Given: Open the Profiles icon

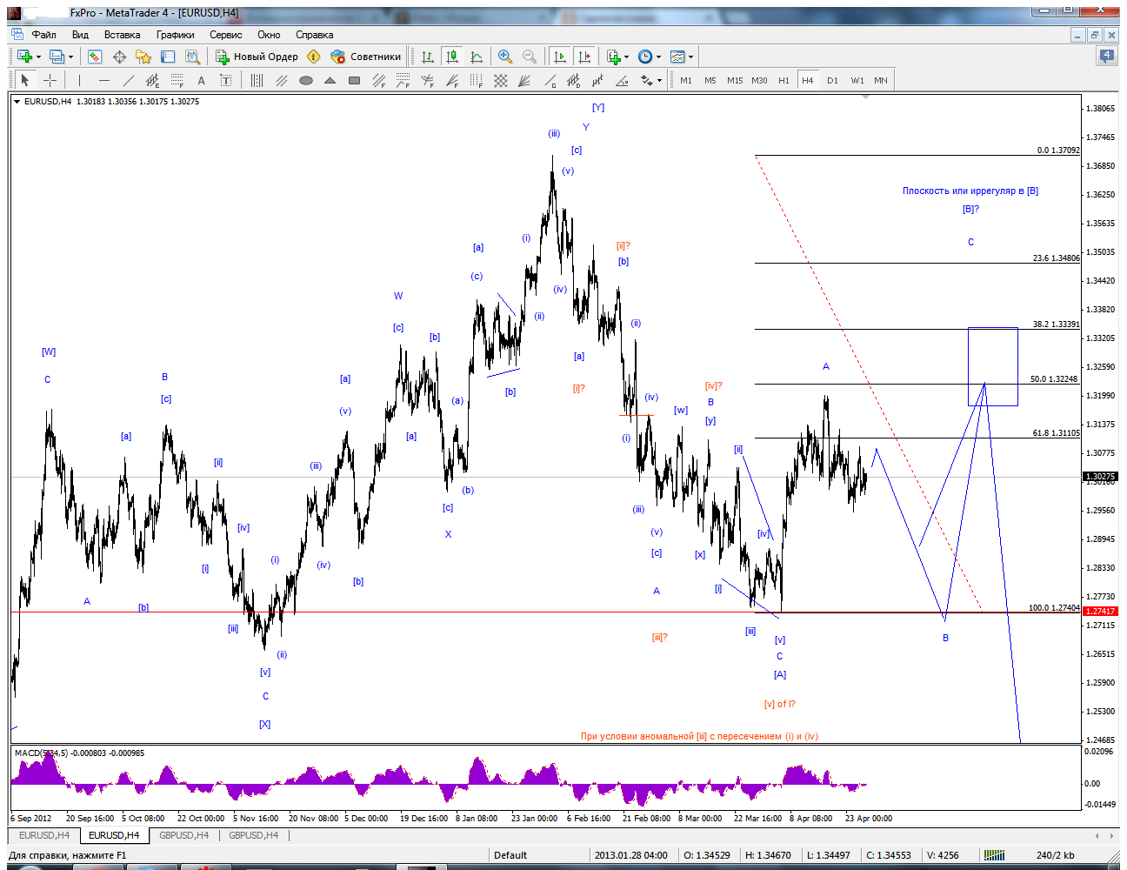Looking at the screenshot, I should point(57,57).
